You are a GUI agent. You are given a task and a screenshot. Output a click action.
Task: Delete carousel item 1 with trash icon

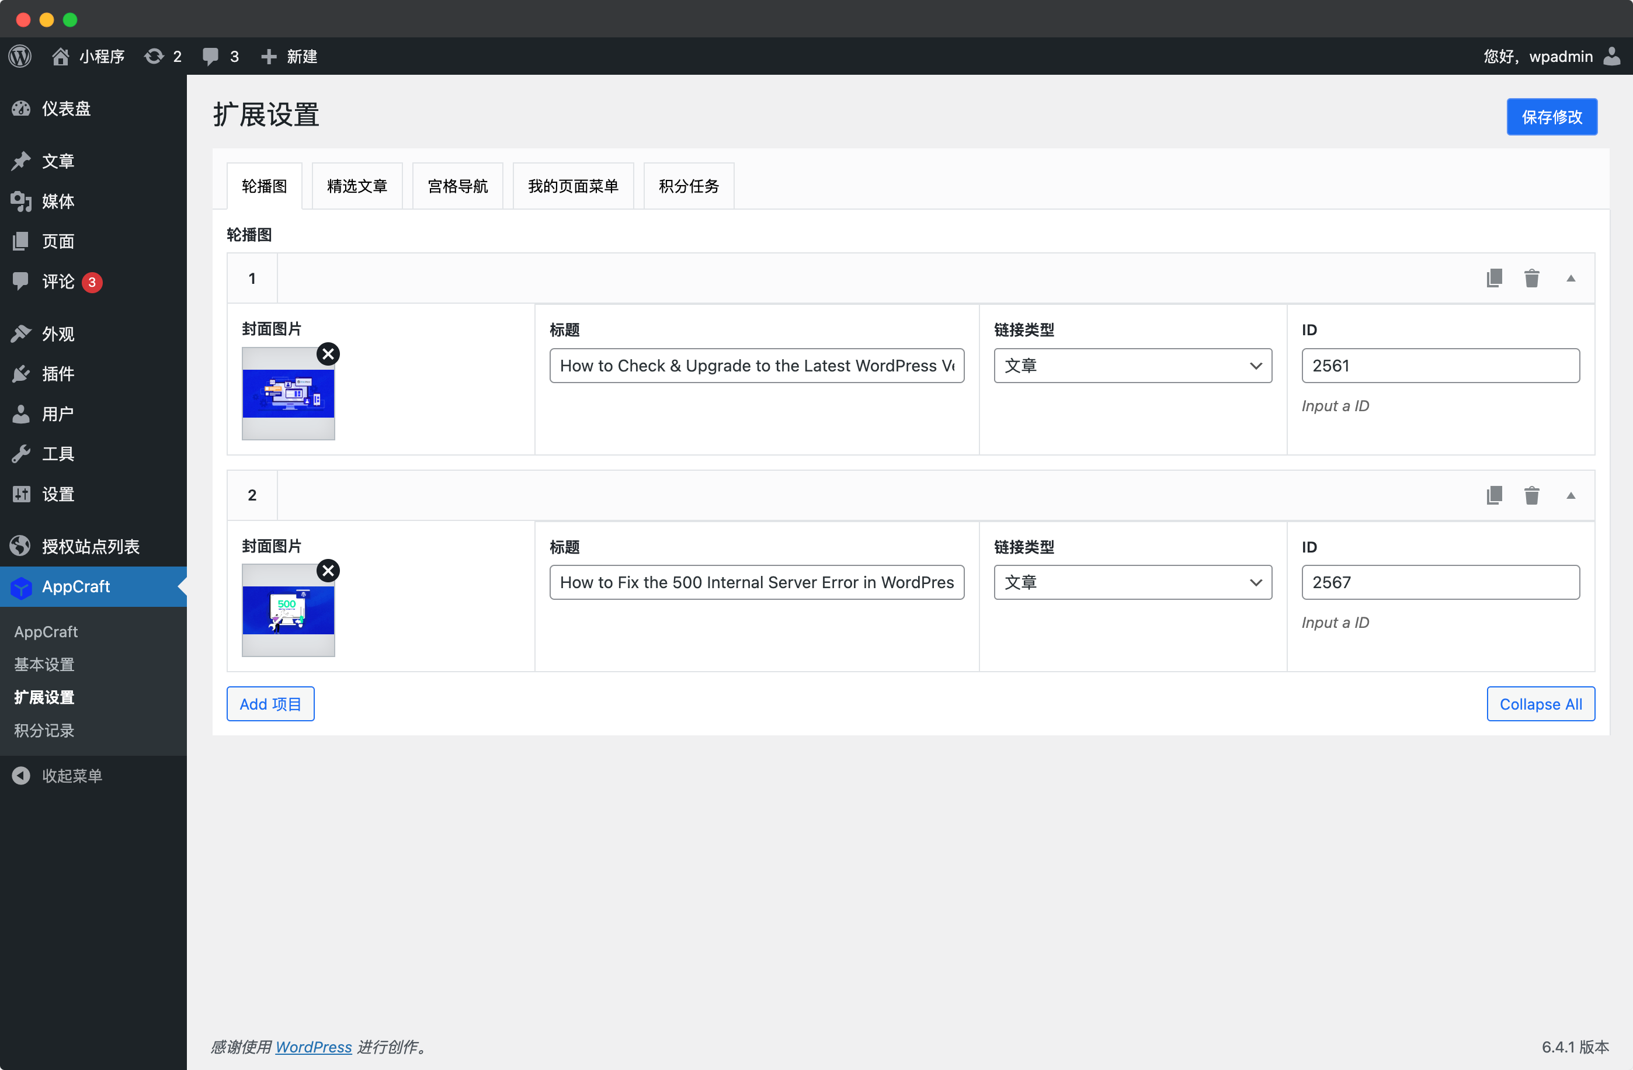click(x=1531, y=279)
